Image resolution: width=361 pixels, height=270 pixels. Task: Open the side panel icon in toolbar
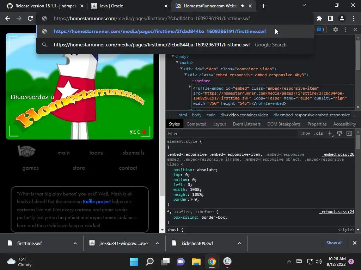pyautogui.click(x=331, y=18)
